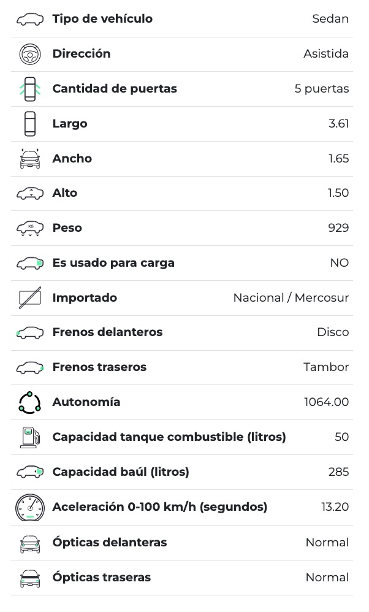Click the headlights icon for Ópticas delanteras

pos(30,543)
